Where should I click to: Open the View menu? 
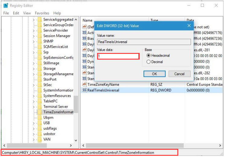(x=27, y=13)
